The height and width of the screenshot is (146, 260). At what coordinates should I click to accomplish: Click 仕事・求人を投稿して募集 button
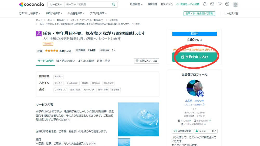199,14
